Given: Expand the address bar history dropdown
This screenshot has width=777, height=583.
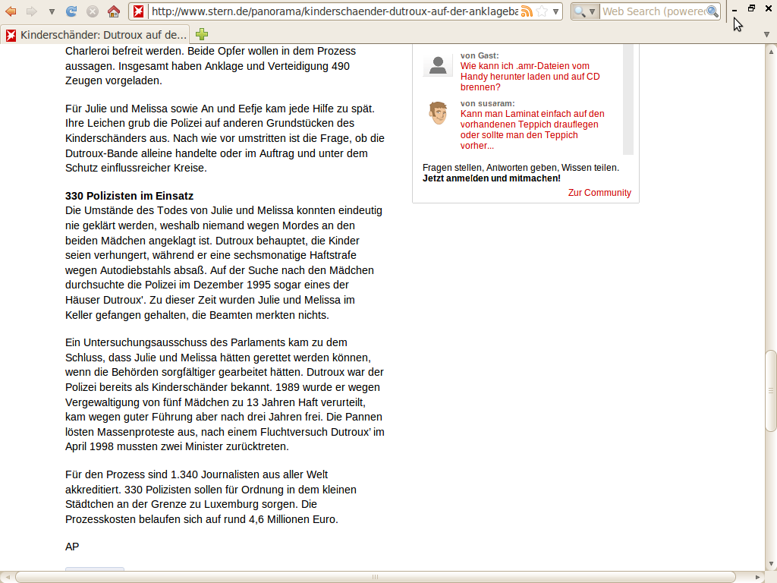Looking at the screenshot, I should [x=556, y=11].
